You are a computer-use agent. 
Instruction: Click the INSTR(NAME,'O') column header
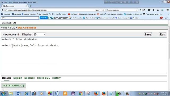click(x=14, y=86)
